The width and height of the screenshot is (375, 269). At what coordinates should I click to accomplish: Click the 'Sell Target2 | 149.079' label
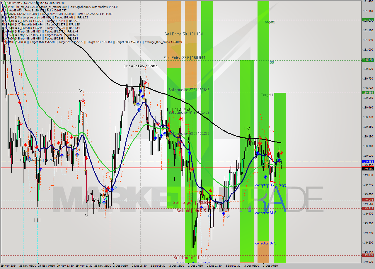pos(192,258)
